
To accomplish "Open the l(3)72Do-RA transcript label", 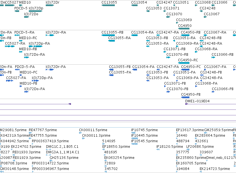I will [34, 55].
